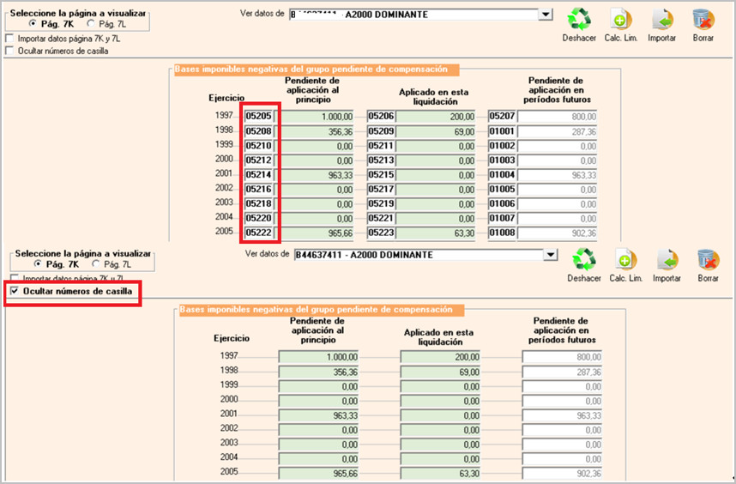Click field beside casilla 05220

tap(314, 219)
